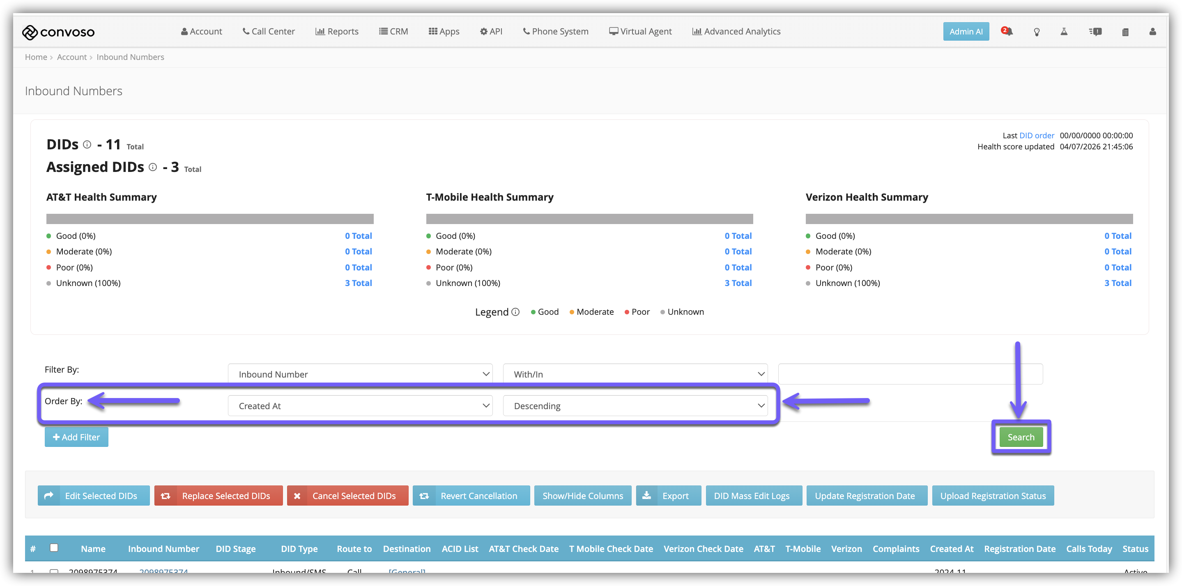Click the info icon beside DIDs
The image size is (1182, 586).
87,144
